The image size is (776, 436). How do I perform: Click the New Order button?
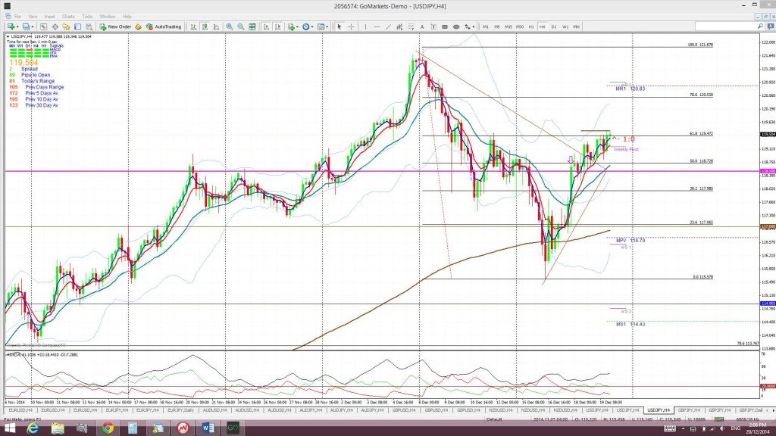[115, 26]
